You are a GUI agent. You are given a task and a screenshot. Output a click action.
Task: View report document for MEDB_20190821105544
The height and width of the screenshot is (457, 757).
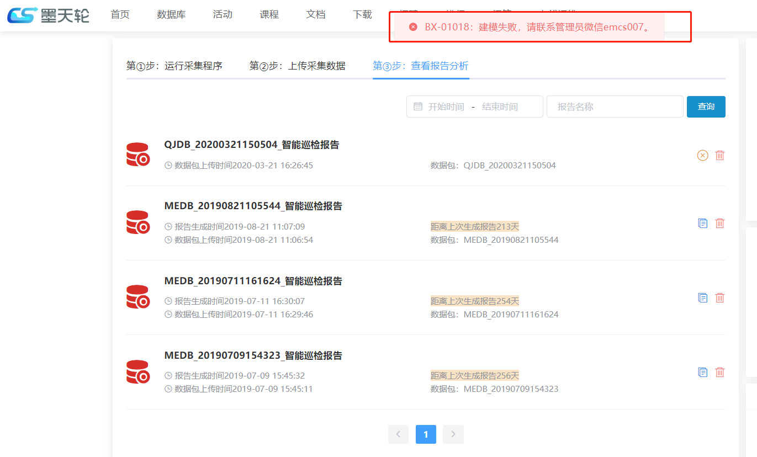pyautogui.click(x=702, y=224)
